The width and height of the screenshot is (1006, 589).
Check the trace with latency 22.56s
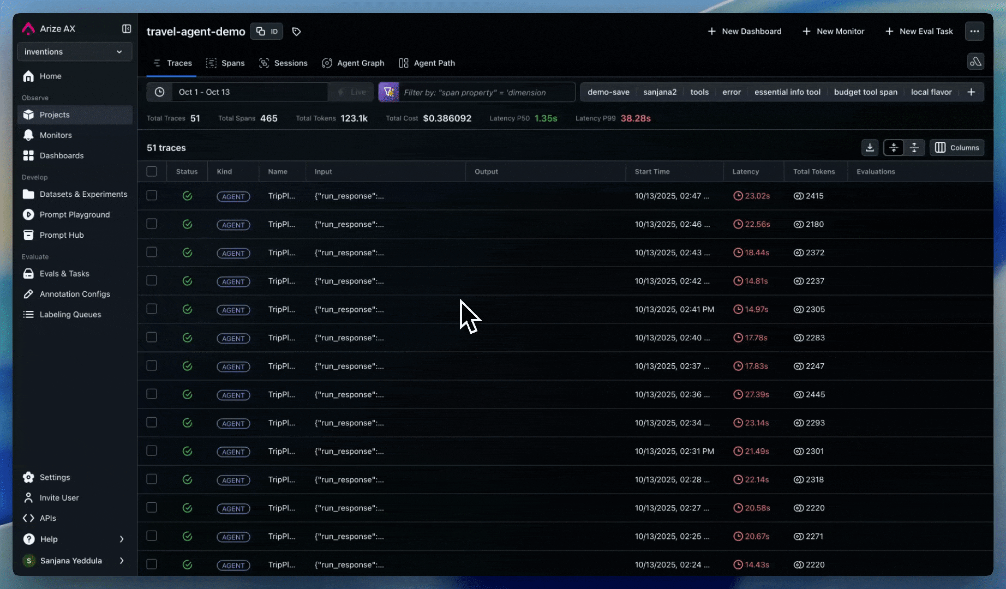(152, 224)
